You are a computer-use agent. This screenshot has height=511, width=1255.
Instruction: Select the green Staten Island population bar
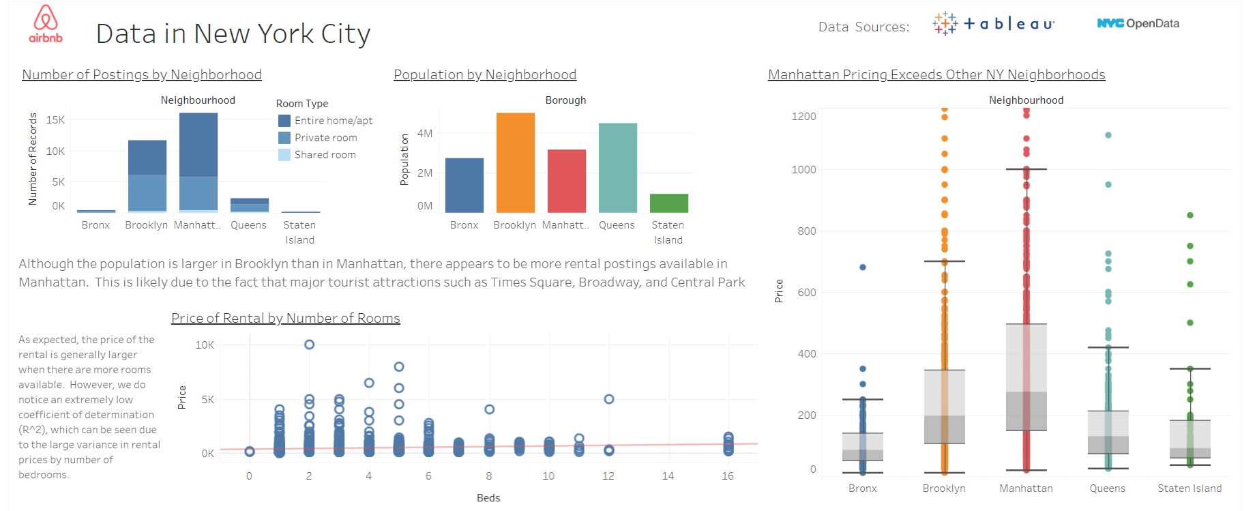coord(668,203)
